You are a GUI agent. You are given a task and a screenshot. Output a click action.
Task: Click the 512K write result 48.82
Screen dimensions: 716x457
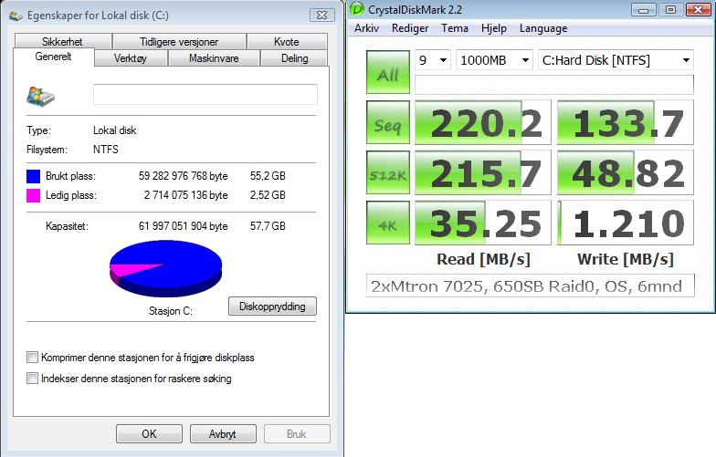[626, 172]
